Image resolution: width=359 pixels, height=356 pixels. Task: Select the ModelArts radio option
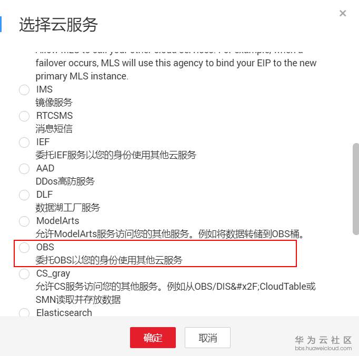[24, 221]
